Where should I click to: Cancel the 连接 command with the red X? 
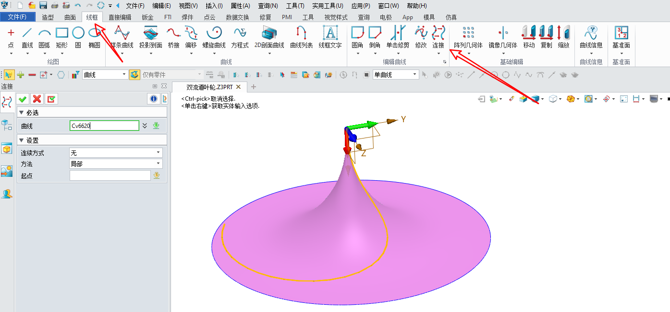pos(37,99)
